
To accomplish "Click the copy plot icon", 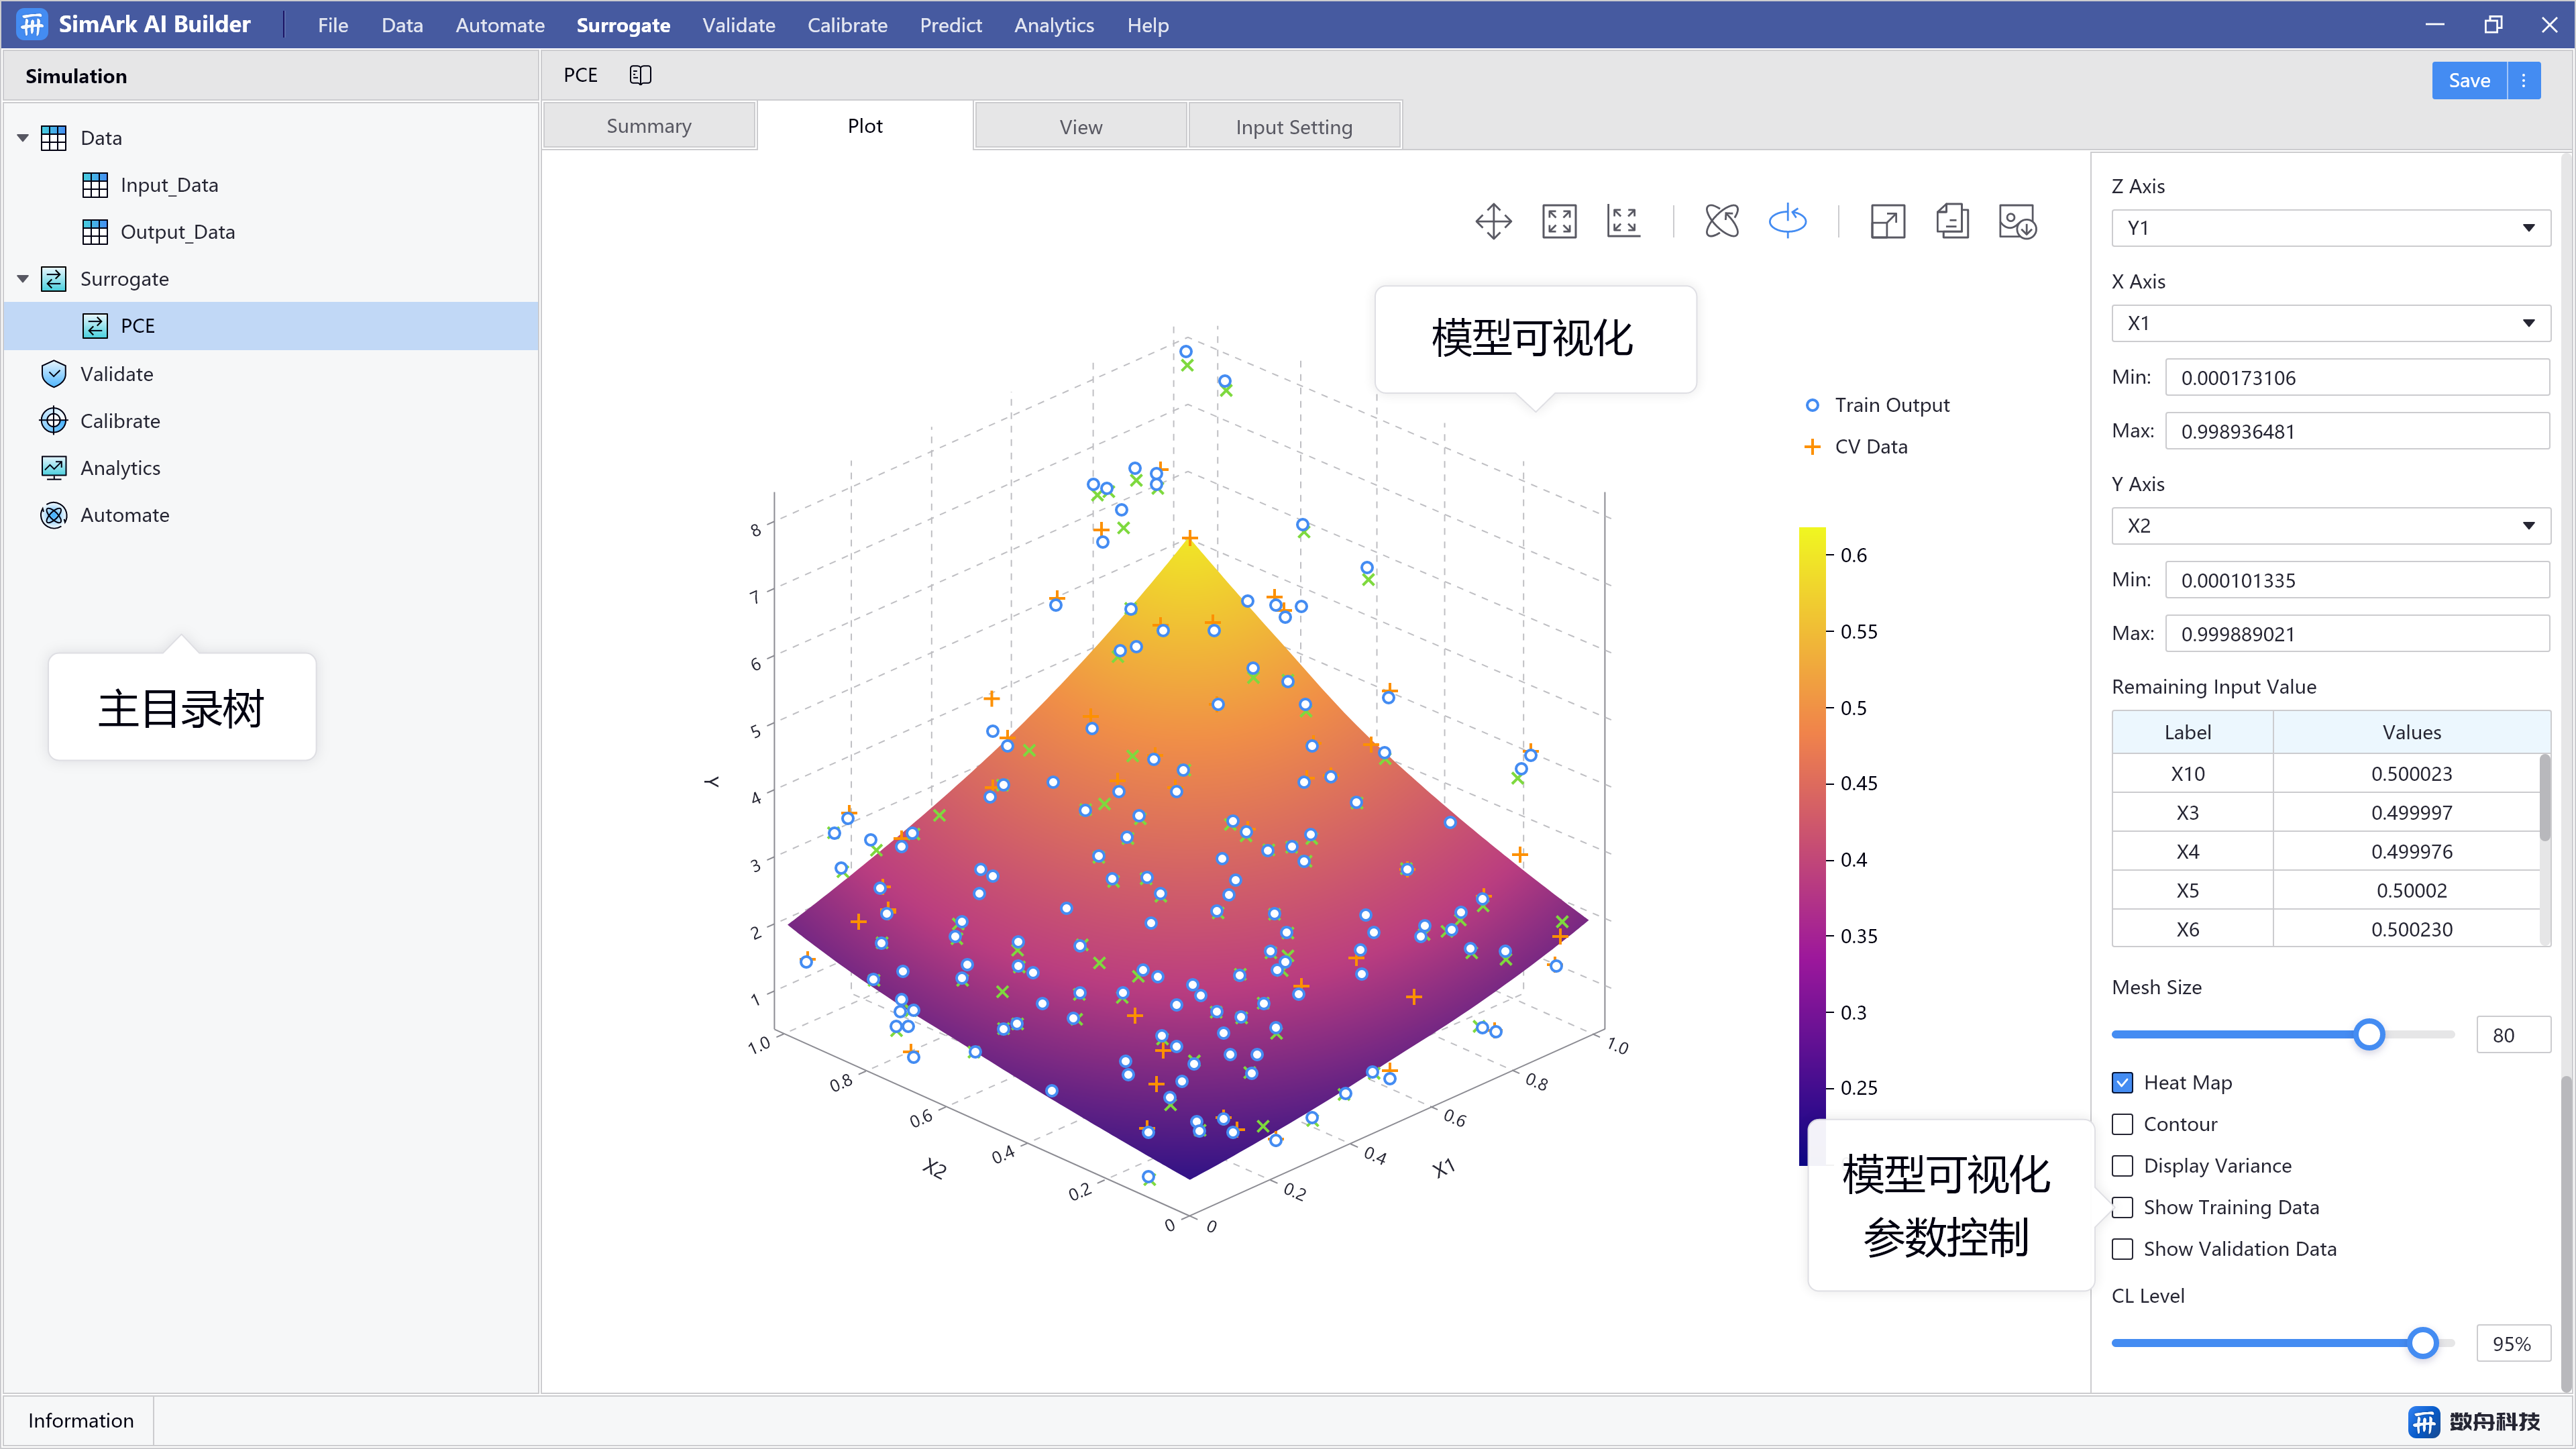I will coord(1952,221).
